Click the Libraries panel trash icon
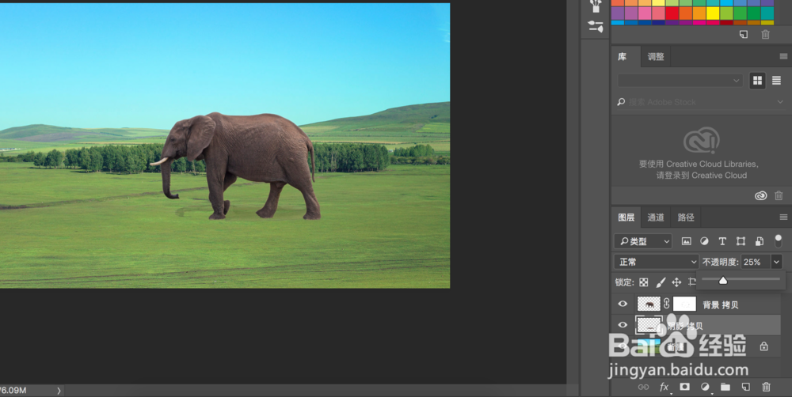Image resolution: width=792 pixels, height=397 pixels. pos(779,195)
